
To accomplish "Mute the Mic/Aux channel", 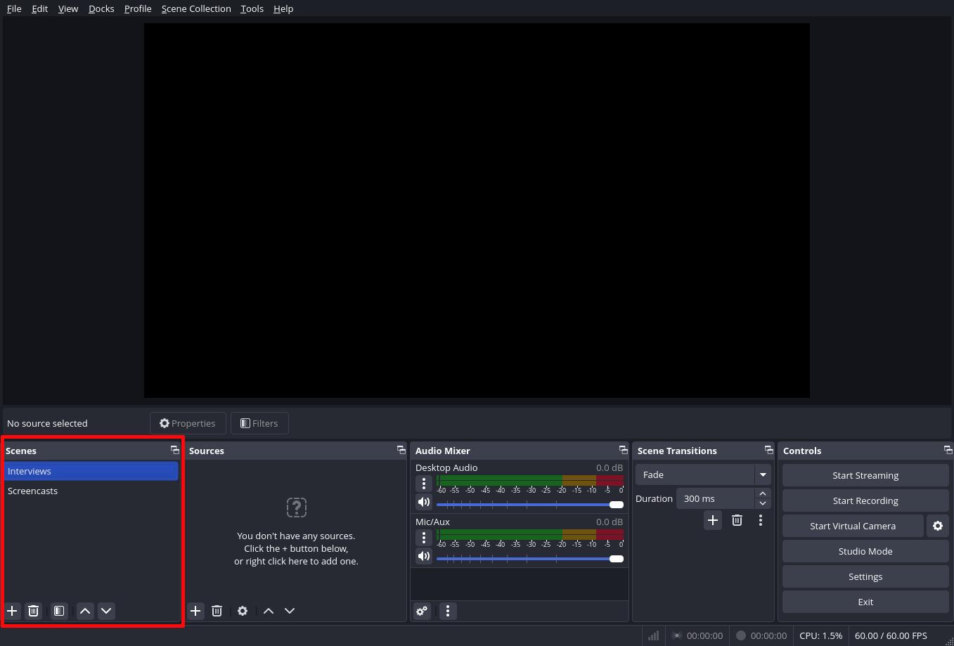I will (424, 556).
